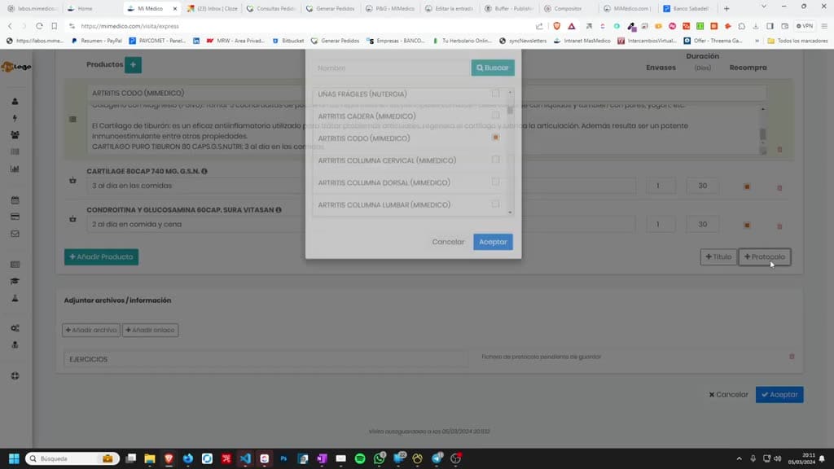The height and width of the screenshot is (469, 834).
Task: Delete ARTRITIS CODO protocol via trash icon
Action: [x=779, y=150]
